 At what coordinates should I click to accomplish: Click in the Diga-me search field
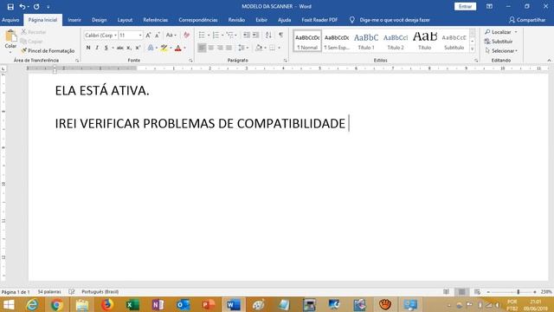[395, 20]
